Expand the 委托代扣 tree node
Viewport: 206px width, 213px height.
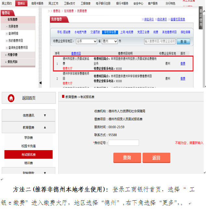6,62
